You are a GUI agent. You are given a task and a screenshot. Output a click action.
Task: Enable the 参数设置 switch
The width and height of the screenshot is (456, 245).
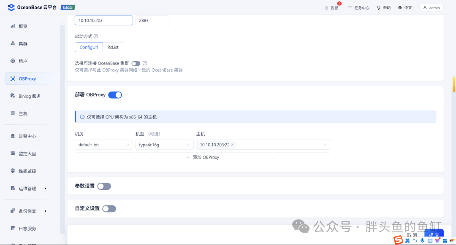[x=104, y=186]
